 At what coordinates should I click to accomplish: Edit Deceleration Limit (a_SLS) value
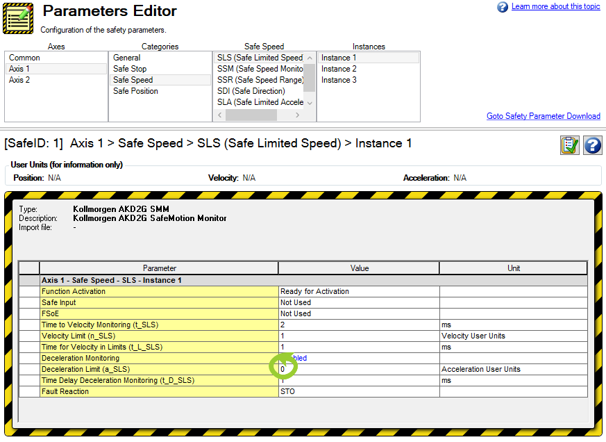[x=359, y=370]
